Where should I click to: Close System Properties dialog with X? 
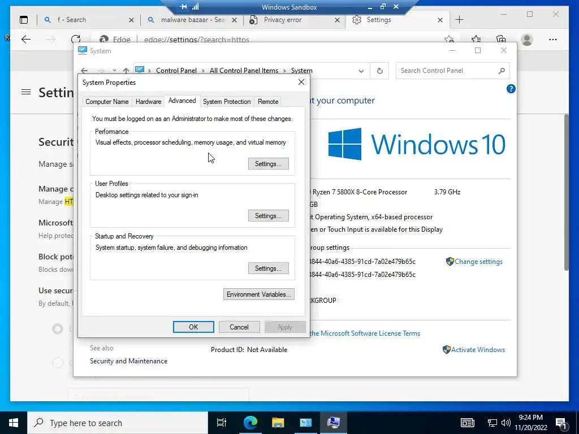pos(301,82)
